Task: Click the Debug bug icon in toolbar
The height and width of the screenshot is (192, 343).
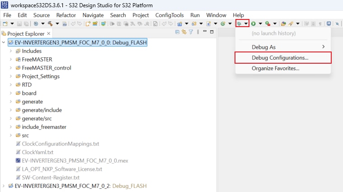Action: pos(240,23)
